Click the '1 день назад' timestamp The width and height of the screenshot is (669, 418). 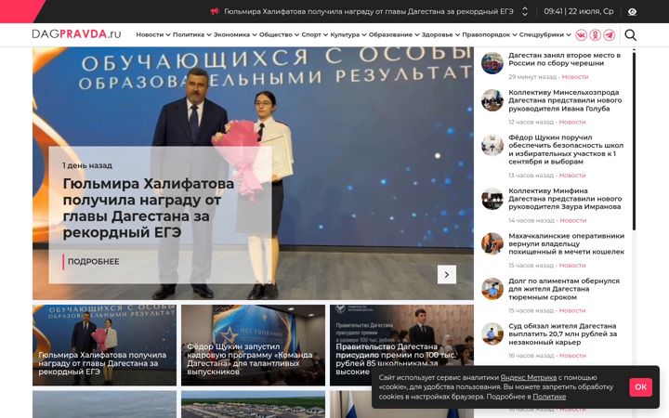coord(87,165)
